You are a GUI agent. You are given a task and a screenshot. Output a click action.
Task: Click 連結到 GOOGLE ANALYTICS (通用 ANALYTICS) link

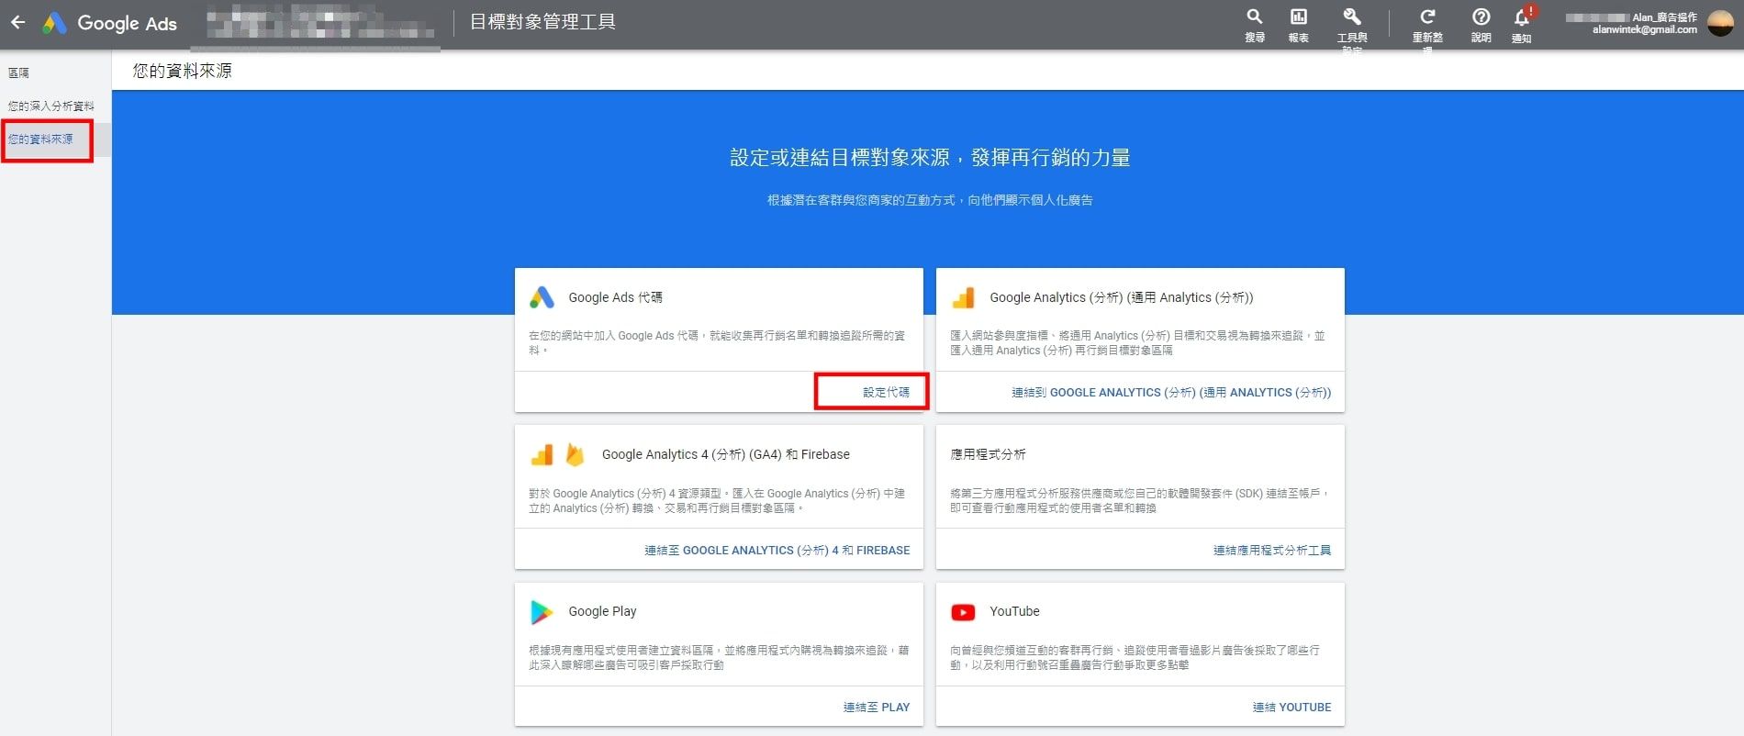coord(1171,392)
